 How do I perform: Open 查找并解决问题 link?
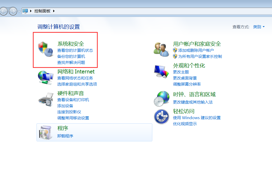tap(71, 62)
